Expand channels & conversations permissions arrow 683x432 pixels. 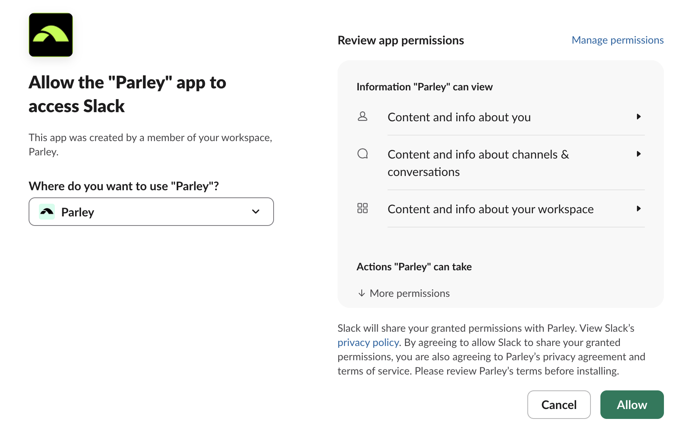coord(639,154)
